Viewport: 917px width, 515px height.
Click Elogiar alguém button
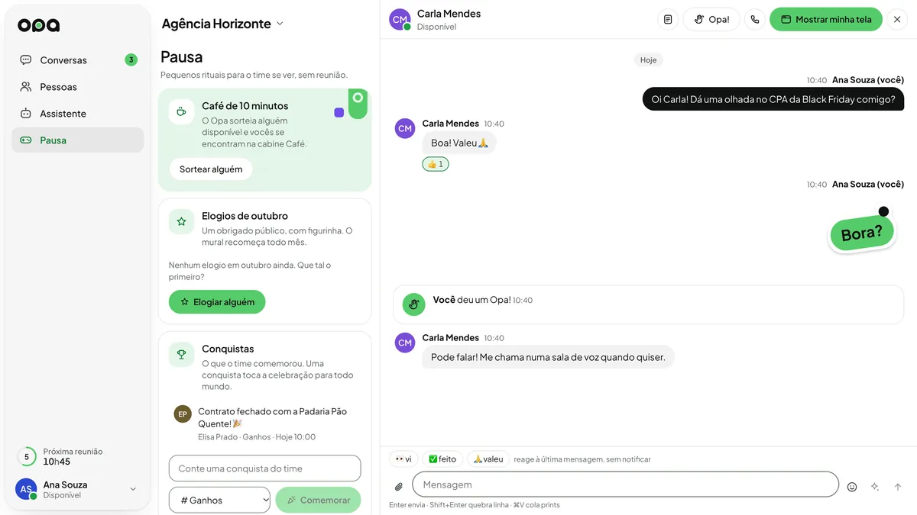click(x=217, y=302)
